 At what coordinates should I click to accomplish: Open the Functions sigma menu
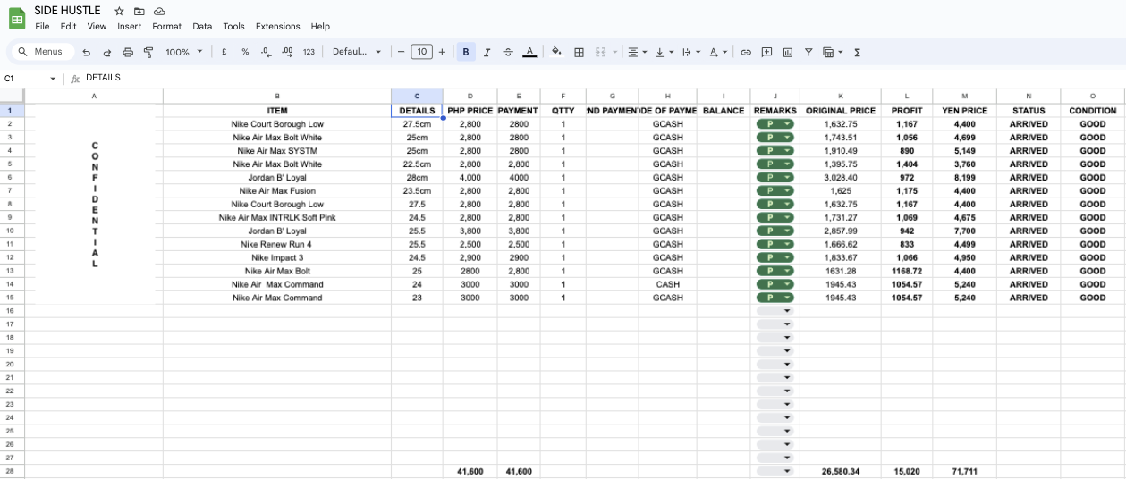(857, 52)
